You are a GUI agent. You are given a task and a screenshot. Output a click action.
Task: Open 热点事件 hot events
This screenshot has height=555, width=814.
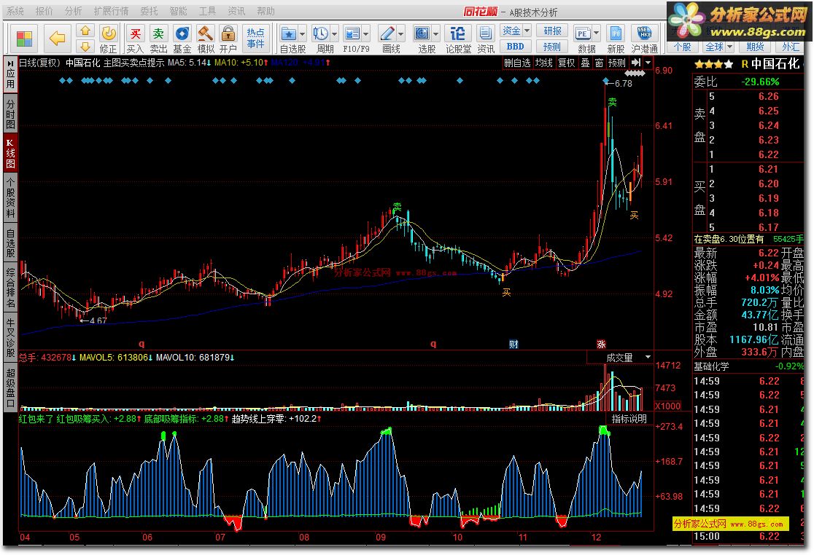[255, 39]
